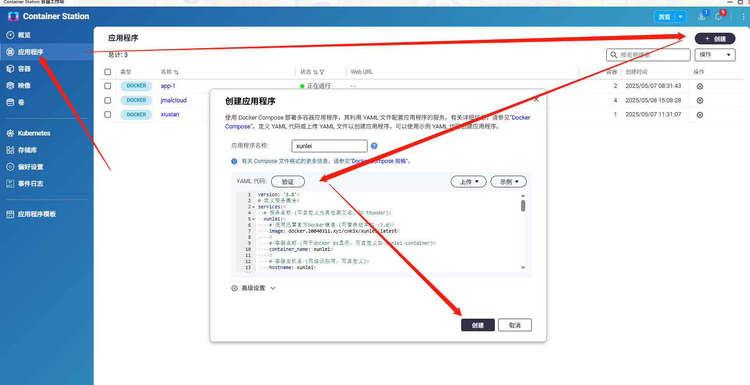This screenshot has height=385, width=750.
Task: Click the DOCKER badge of app-1
Action: click(x=136, y=86)
